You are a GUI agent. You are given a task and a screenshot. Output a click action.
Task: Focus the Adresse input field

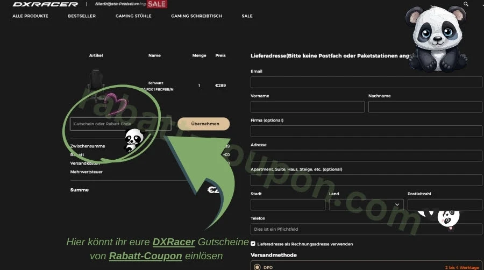click(366, 155)
